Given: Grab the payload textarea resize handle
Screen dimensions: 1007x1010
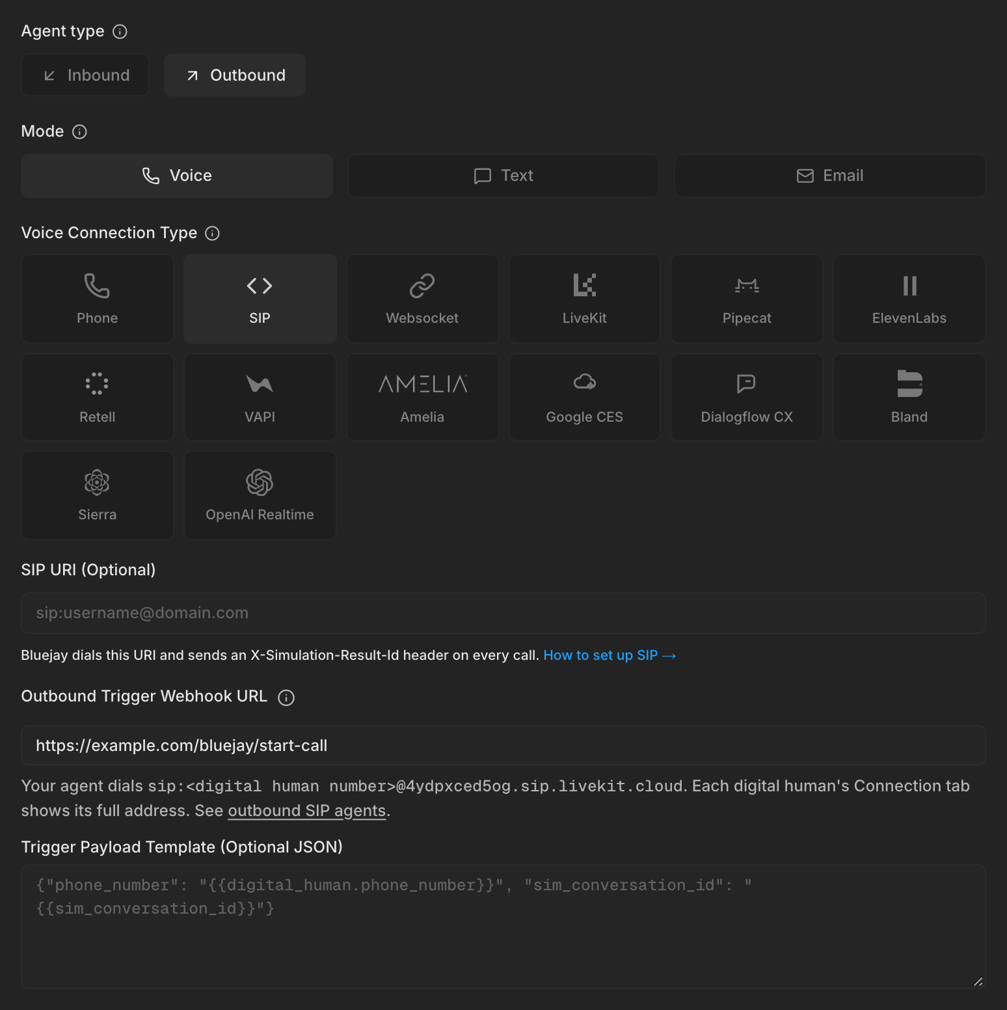Looking at the screenshot, I should tap(978, 981).
